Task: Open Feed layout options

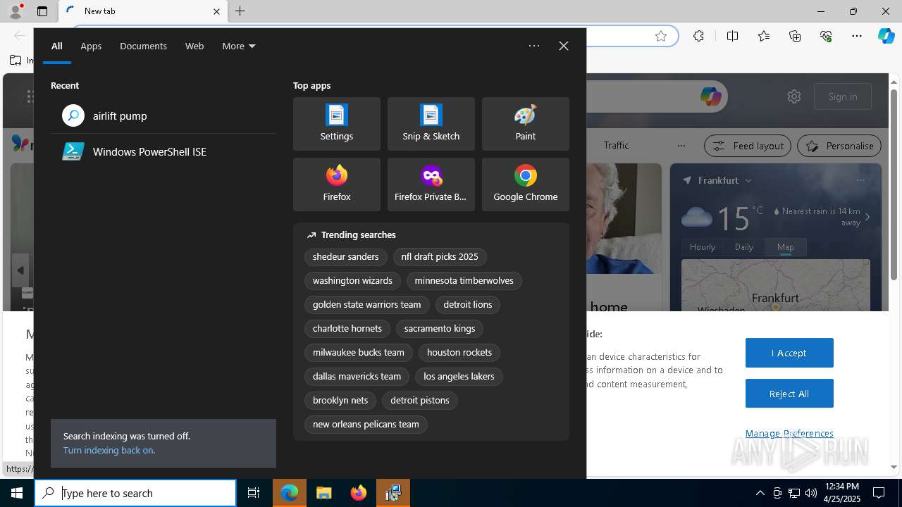Action: [x=748, y=146]
